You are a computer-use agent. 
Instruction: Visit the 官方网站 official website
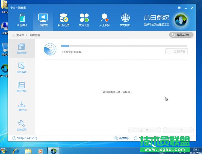coord(125,20)
